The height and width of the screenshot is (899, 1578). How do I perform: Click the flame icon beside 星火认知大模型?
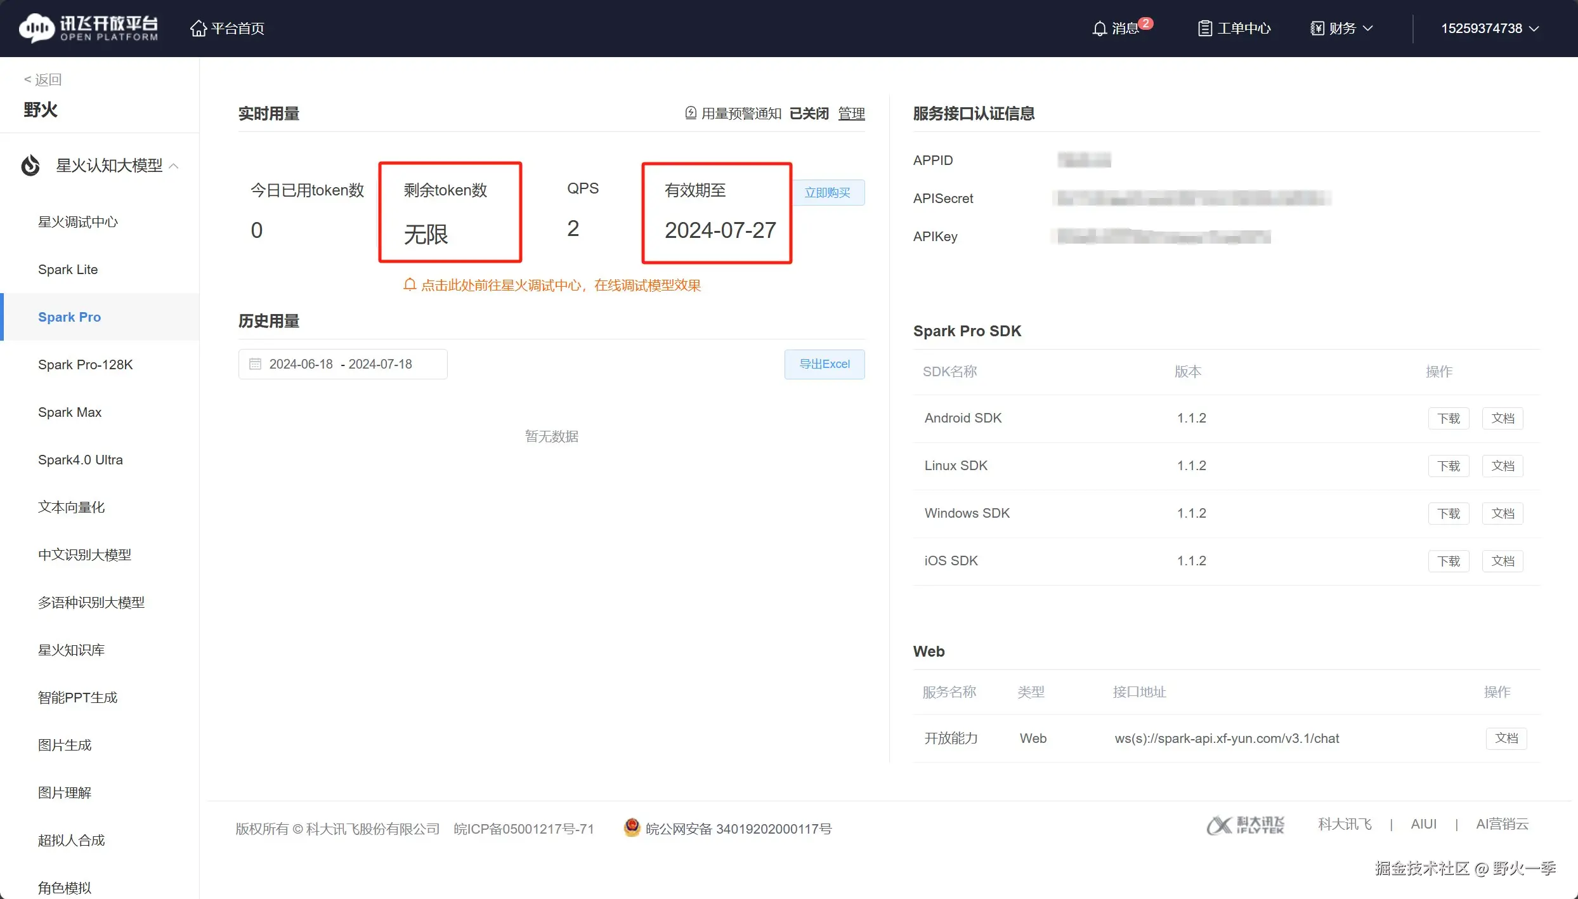coord(30,166)
